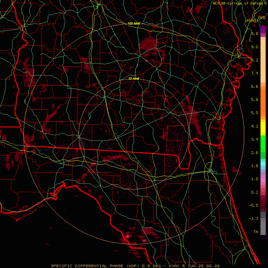Click the -0.5 value on the color scale
Screen dimensions: 268x268
coord(253,205)
